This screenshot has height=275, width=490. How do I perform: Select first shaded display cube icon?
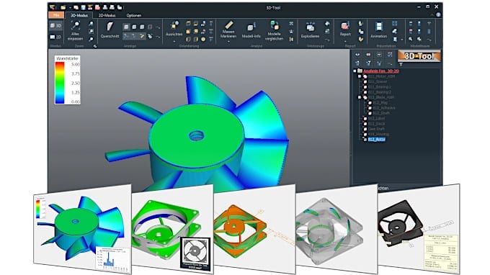pyautogui.click(x=126, y=27)
